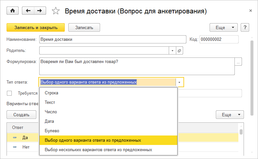The height and width of the screenshot is (159, 258).
Task: Toggle the Требуется checkbox
Action: (9, 93)
